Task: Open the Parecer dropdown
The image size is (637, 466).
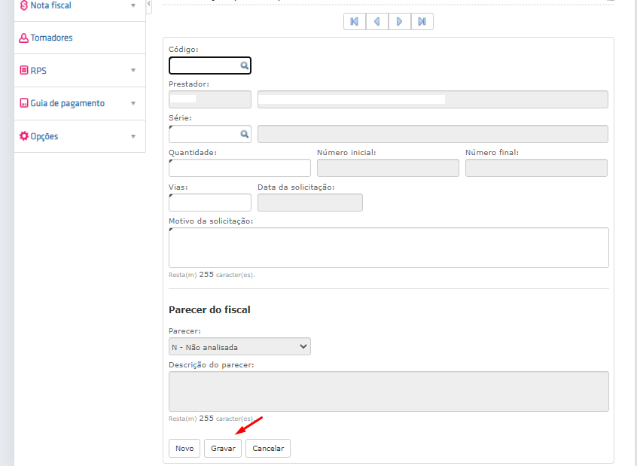Action: 239,346
